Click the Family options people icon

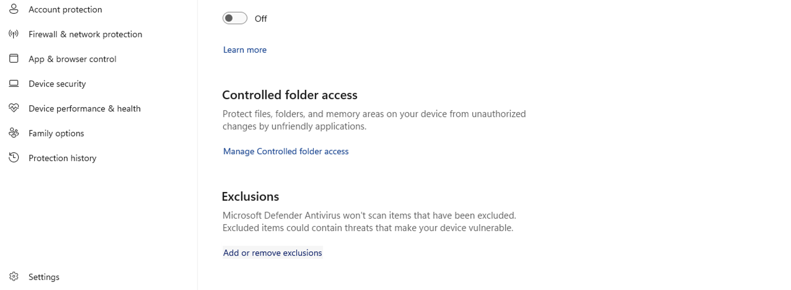tap(14, 133)
